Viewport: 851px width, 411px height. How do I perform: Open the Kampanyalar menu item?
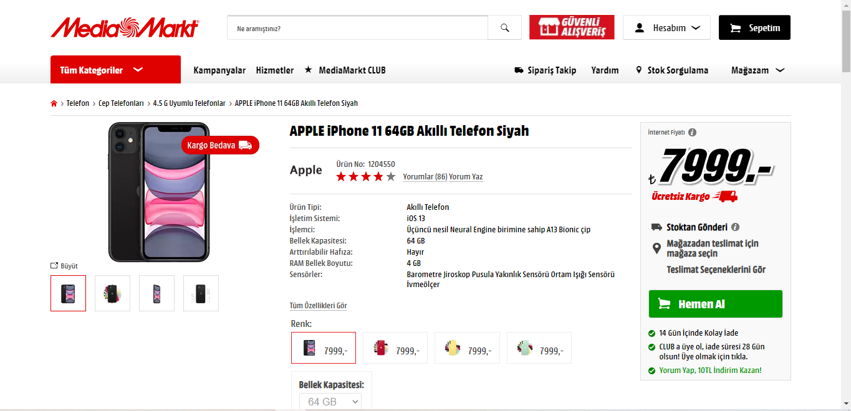[219, 70]
